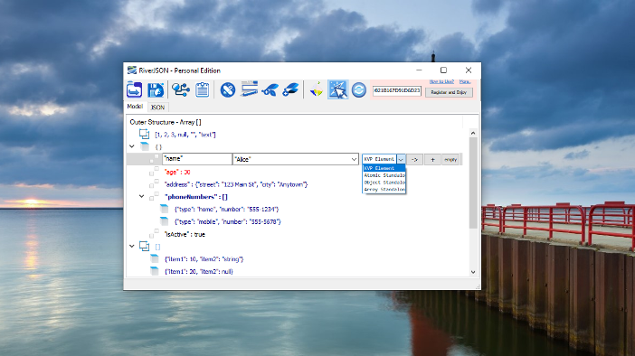Click the cube icon of the "mobile" phone row
The image size is (635, 356).
(x=164, y=221)
